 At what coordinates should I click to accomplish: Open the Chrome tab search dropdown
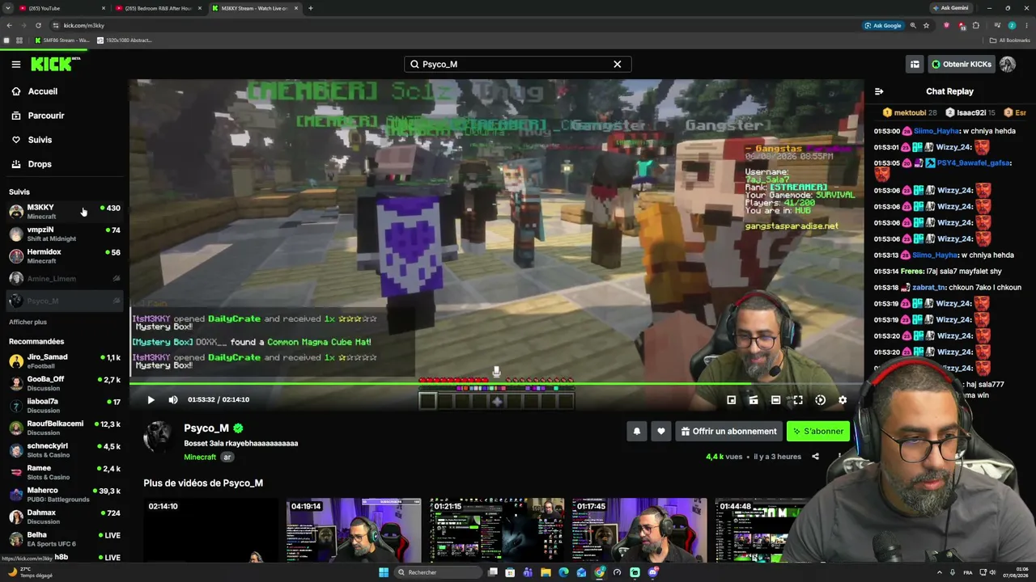coord(7,8)
